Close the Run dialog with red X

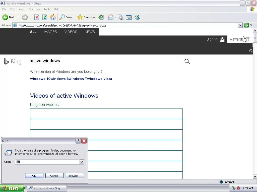click(84, 141)
